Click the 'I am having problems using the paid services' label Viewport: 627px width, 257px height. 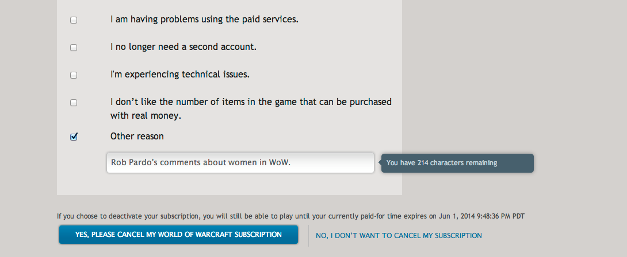204,20
